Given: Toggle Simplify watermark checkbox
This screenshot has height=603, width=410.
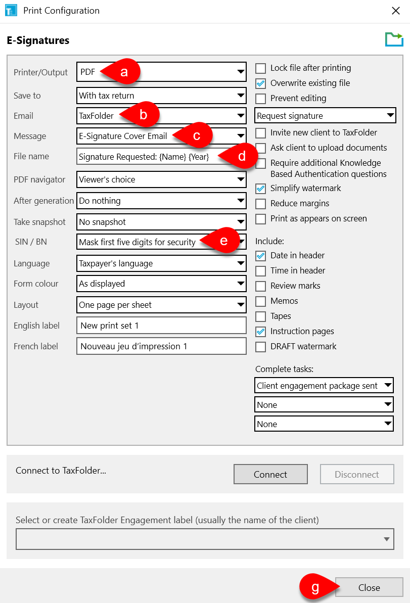Looking at the screenshot, I should 261,189.
